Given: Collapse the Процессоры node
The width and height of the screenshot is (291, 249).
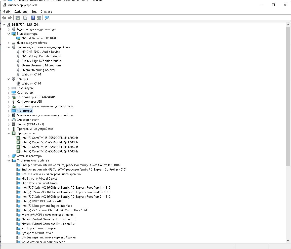Looking at the screenshot, I should pos(9,133).
